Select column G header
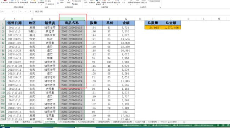 (126, 19)
